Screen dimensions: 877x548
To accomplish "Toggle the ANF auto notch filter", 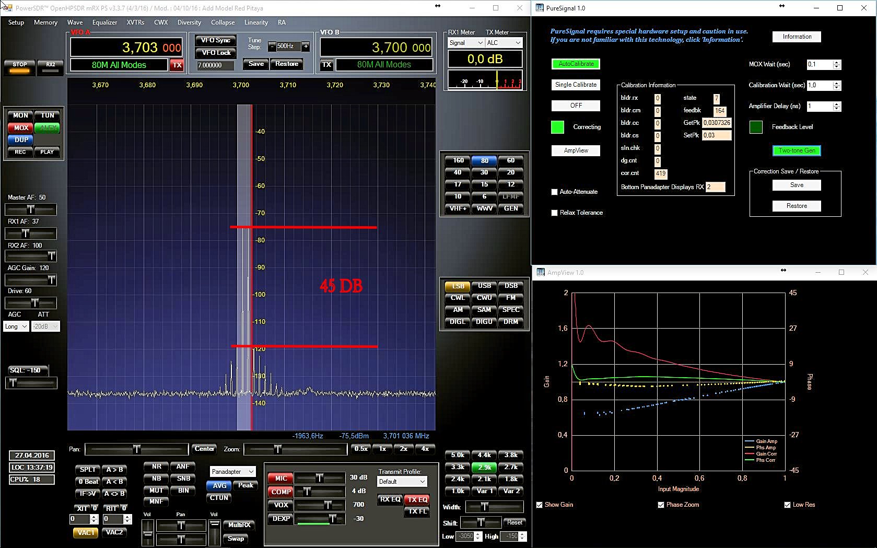I will (183, 467).
